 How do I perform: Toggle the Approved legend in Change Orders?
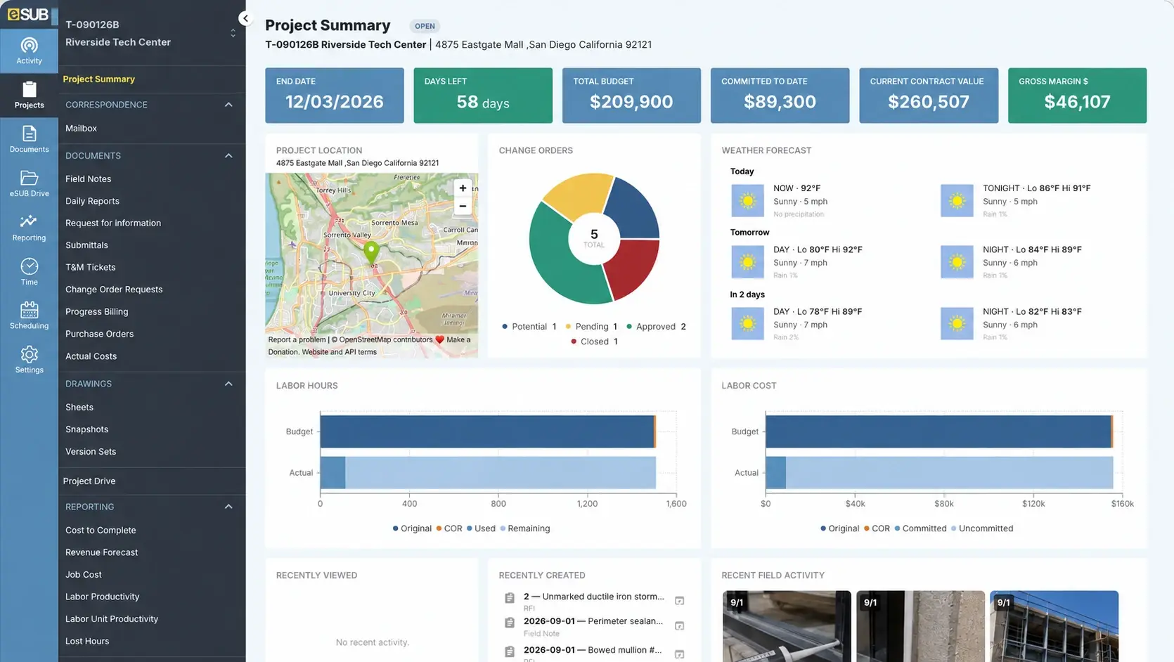point(656,327)
